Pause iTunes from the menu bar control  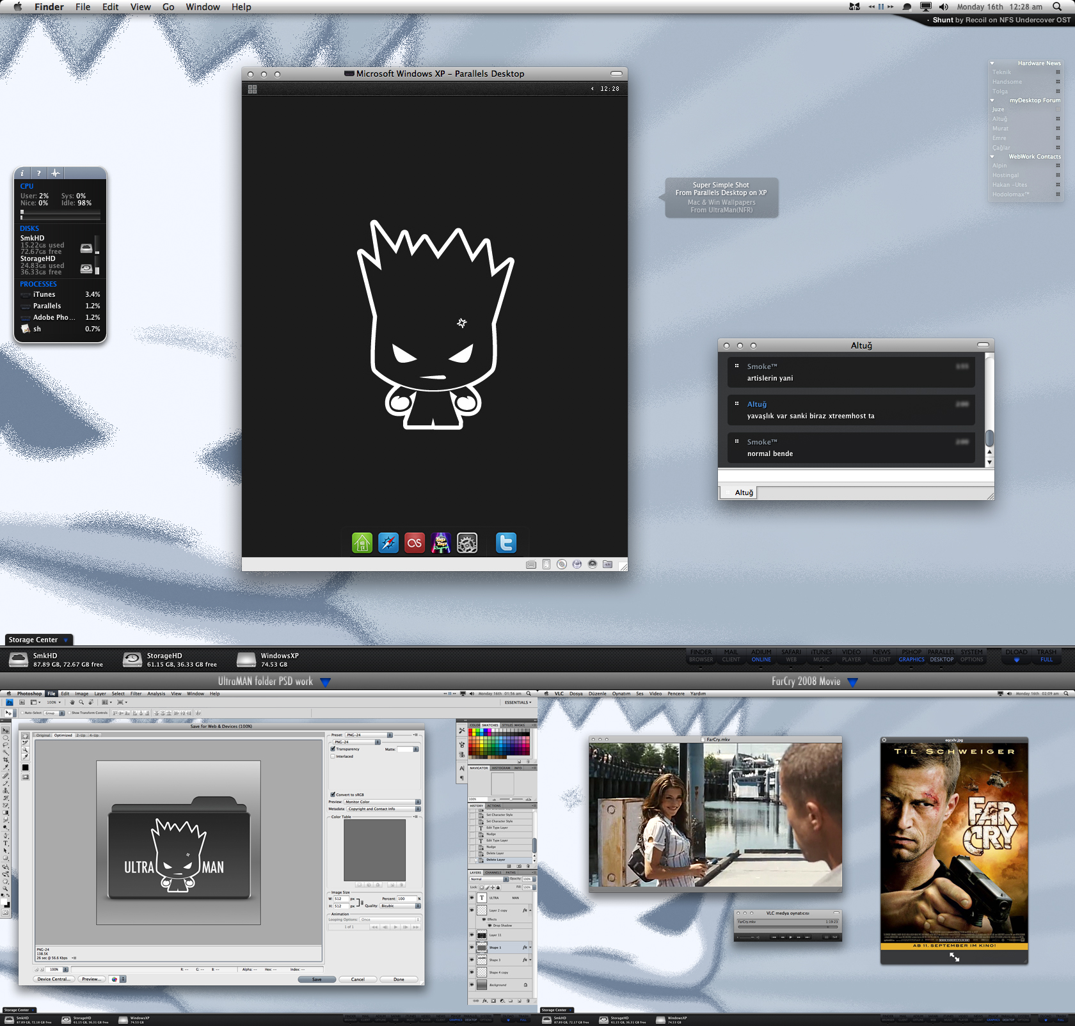[881, 6]
